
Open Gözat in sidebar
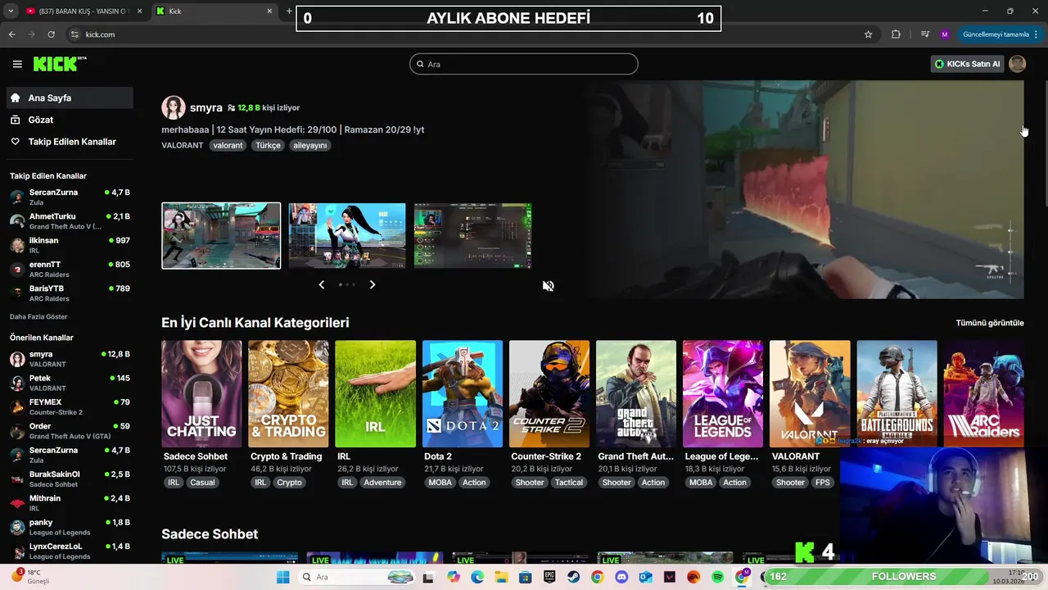coord(70,120)
